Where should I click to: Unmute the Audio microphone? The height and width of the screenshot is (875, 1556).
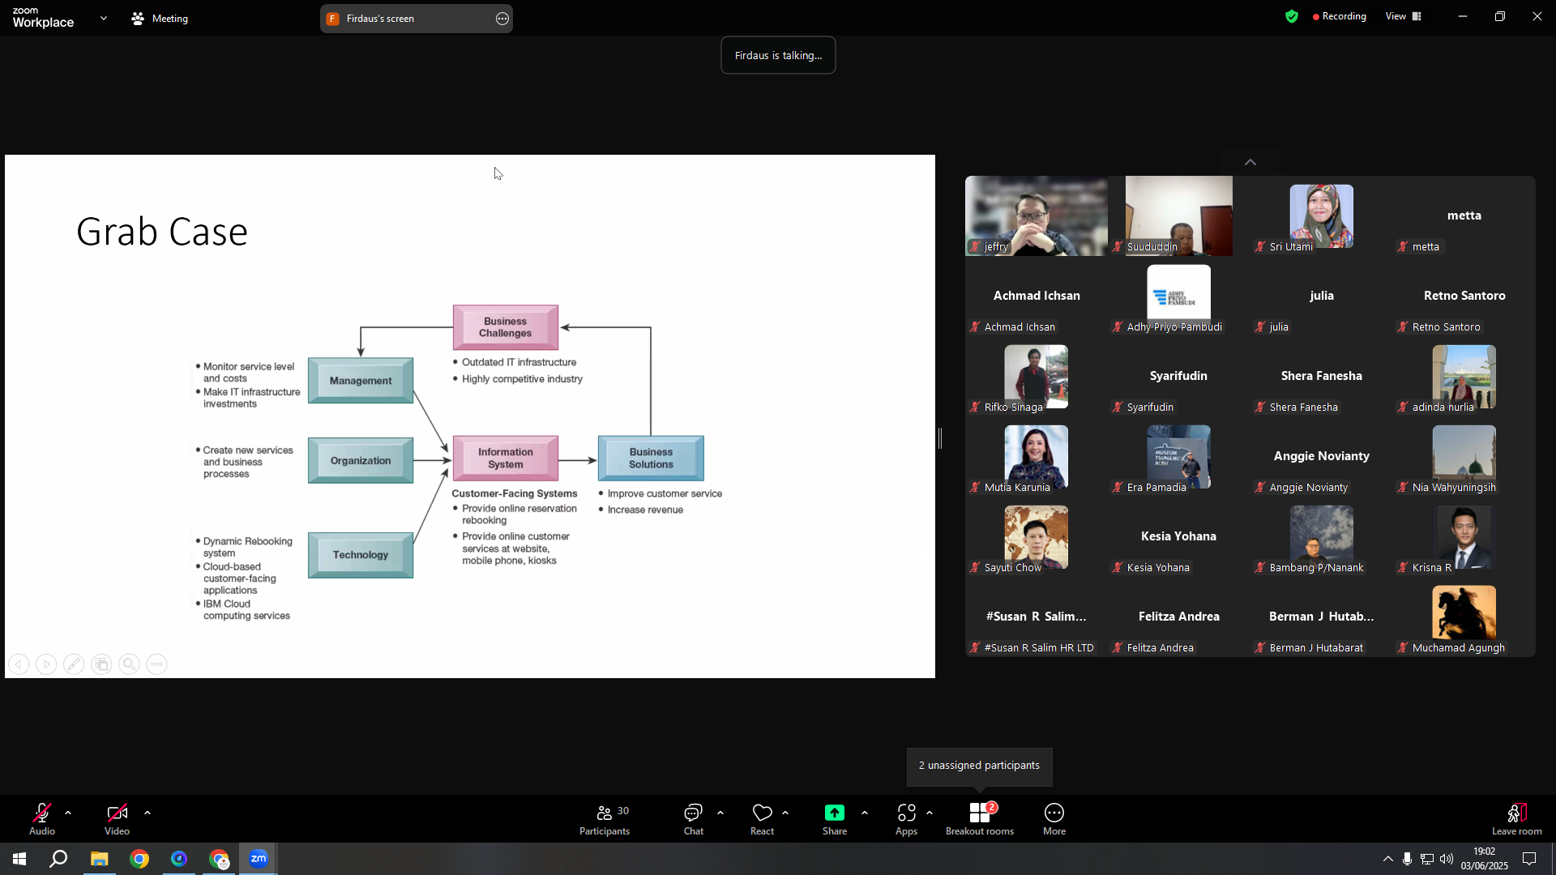tap(42, 819)
